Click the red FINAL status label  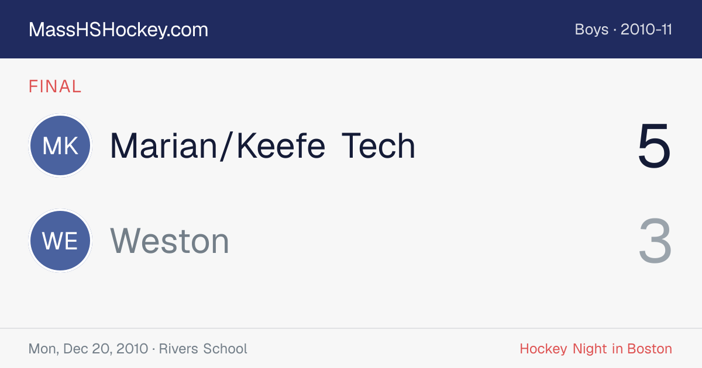55,87
